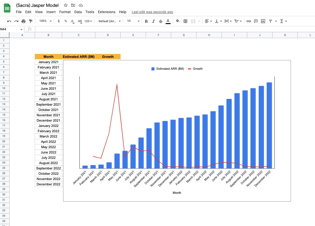The image size is (315, 226).
Task: Open more number formats dropdown
Action: pyautogui.click(x=88, y=21)
